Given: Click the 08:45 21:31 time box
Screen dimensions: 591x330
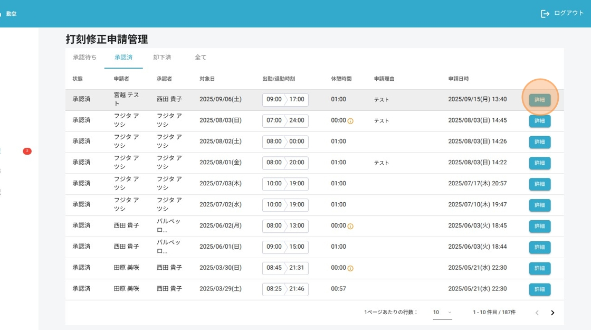Looking at the screenshot, I should (x=285, y=268).
